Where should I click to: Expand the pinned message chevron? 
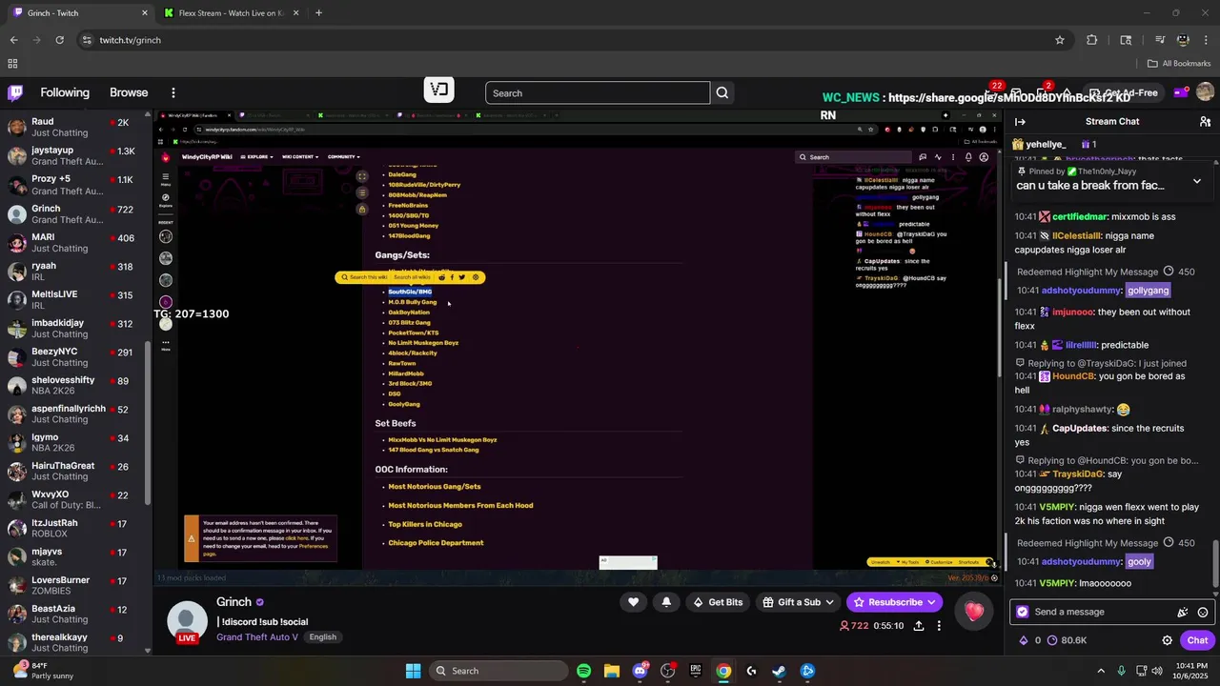1197,181
